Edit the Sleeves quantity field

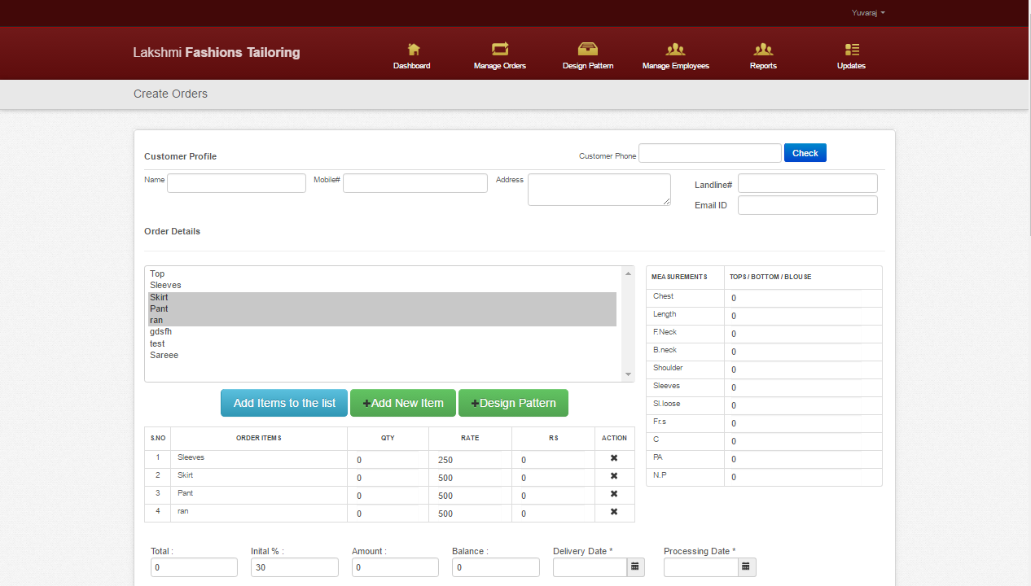pos(388,460)
